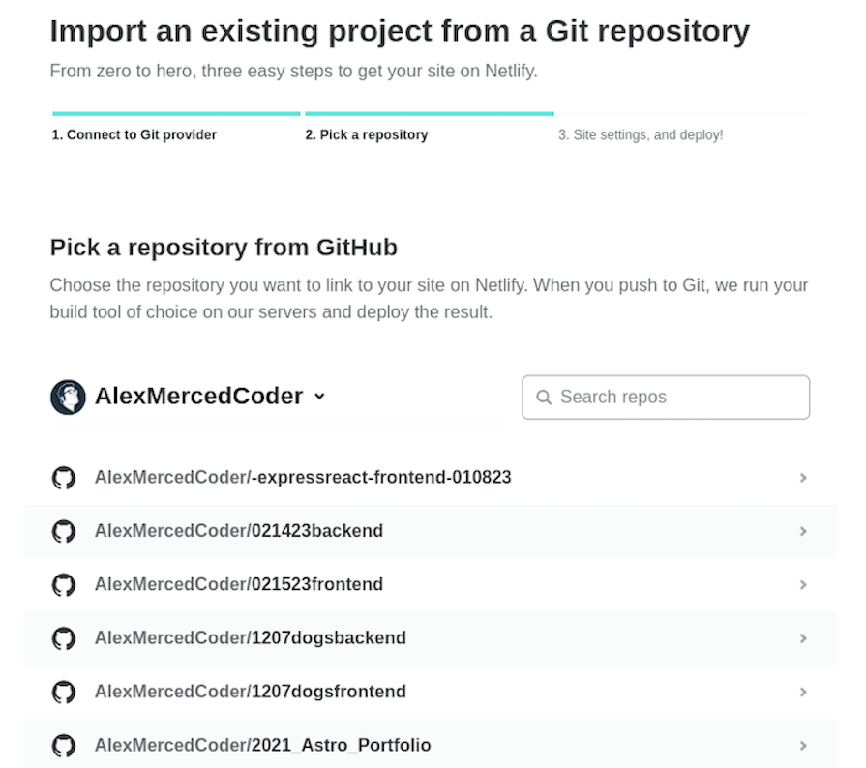The width and height of the screenshot is (866, 768).
Task: Go to step 1 Connect to Git provider
Action: coord(134,135)
